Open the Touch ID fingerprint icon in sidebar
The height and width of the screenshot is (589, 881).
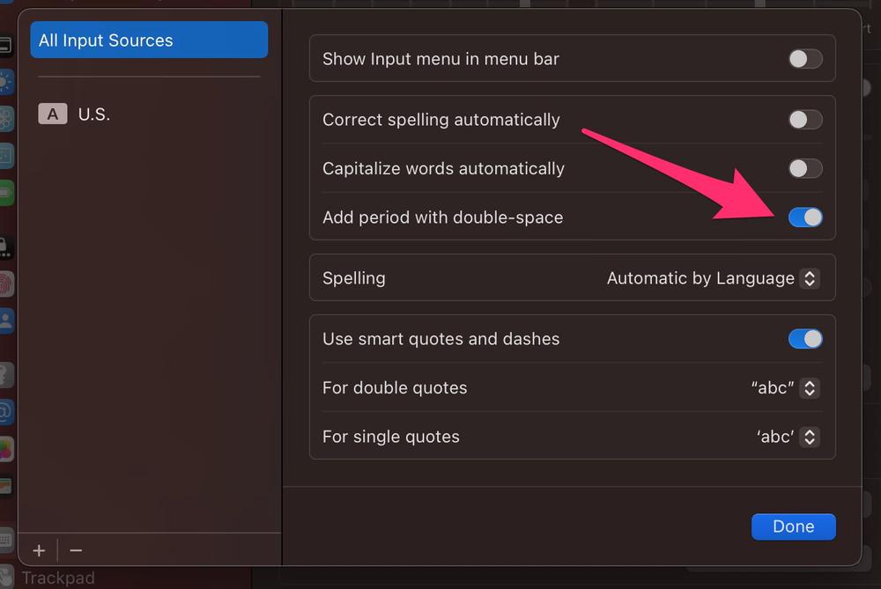[6, 283]
